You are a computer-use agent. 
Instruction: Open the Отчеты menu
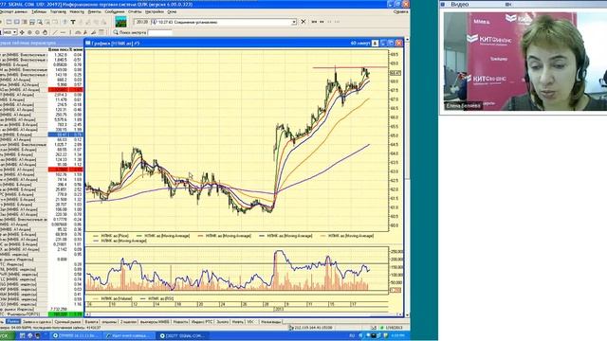135,12
